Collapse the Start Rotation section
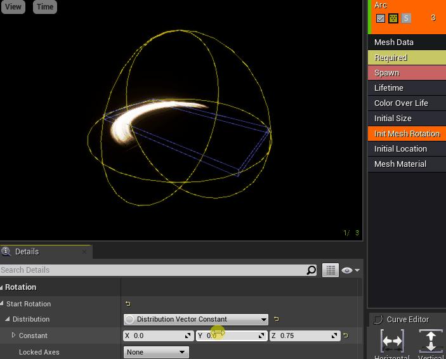This screenshot has height=359, width=446. [x=3, y=304]
